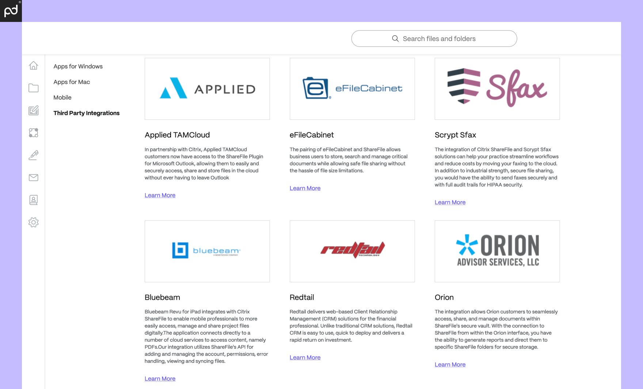Screen dimensions: 643x389
Task: Click the eFileCabinet logo thumbnail
Action: pos(352,89)
